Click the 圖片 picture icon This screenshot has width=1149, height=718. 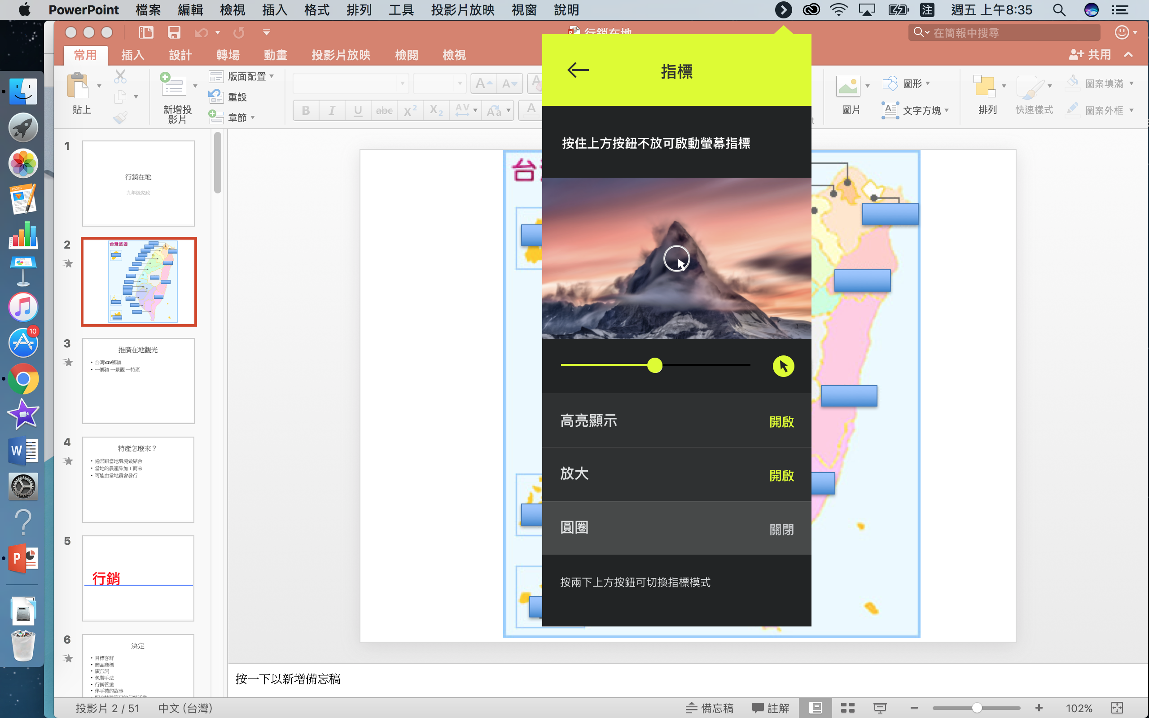pos(848,85)
